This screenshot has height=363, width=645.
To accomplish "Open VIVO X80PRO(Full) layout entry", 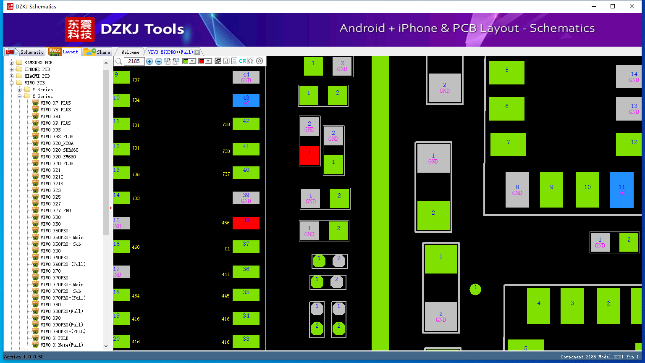I will (x=62, y=311).
